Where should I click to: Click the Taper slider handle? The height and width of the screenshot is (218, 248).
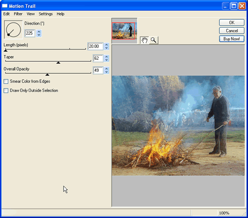(58, 63)
